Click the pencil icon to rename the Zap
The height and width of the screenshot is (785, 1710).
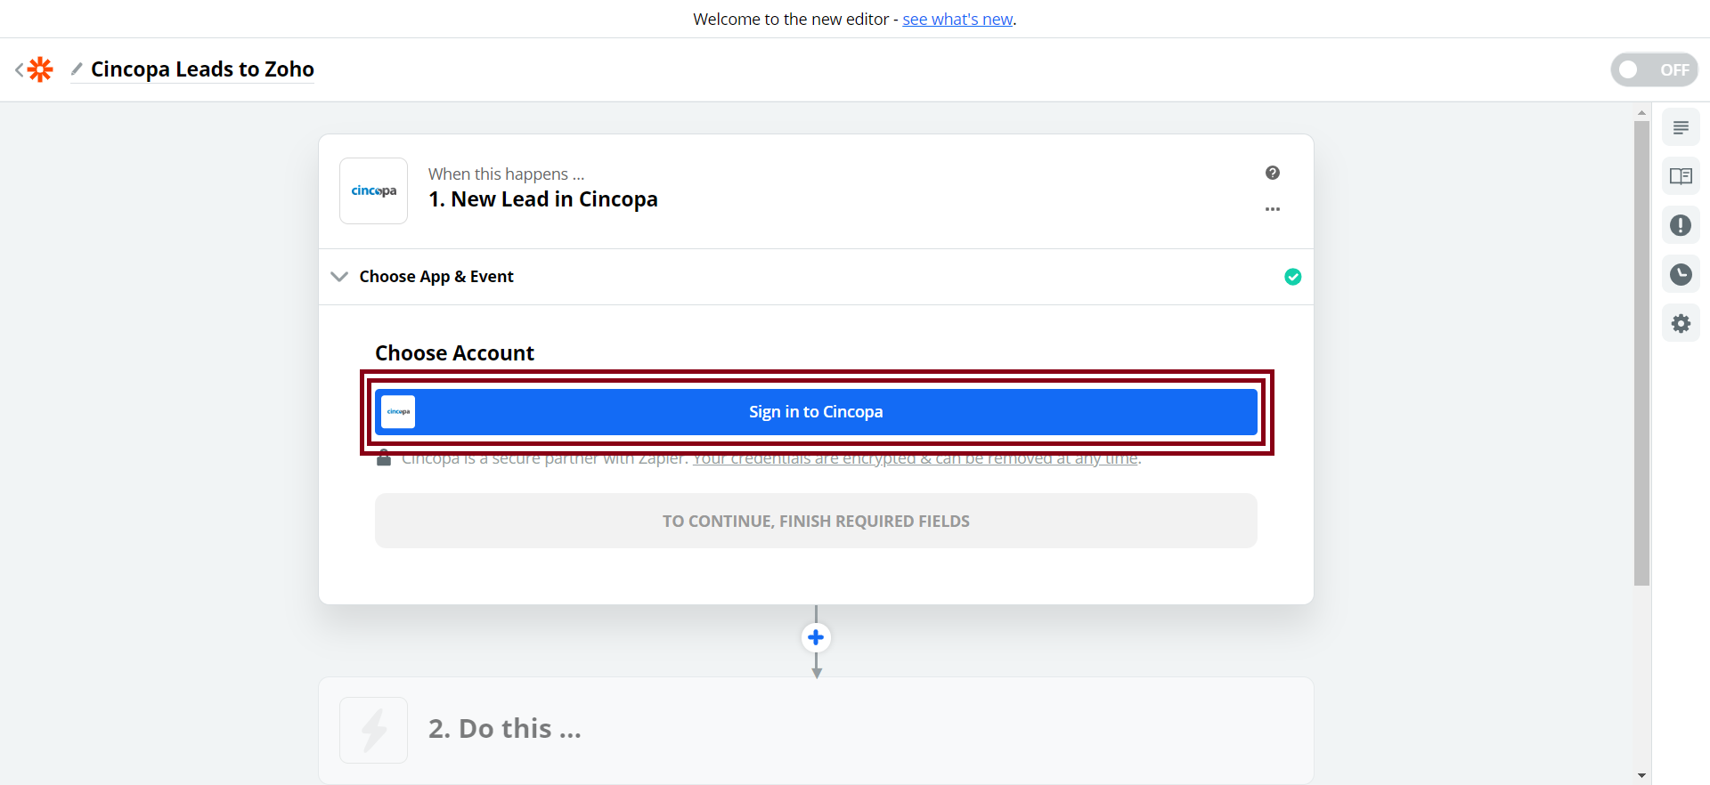[x=77, y=69]
